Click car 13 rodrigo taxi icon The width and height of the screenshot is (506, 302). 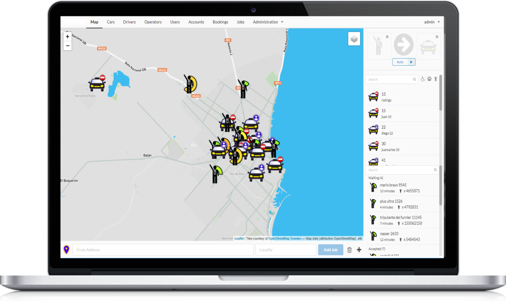click(x=373, y=96)
